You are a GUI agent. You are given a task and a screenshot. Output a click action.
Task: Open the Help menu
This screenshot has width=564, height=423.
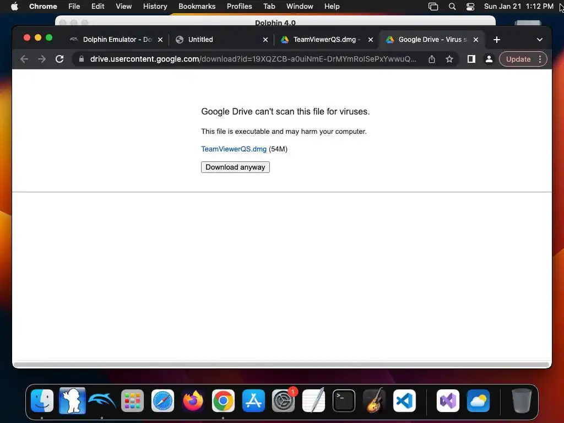332,7
